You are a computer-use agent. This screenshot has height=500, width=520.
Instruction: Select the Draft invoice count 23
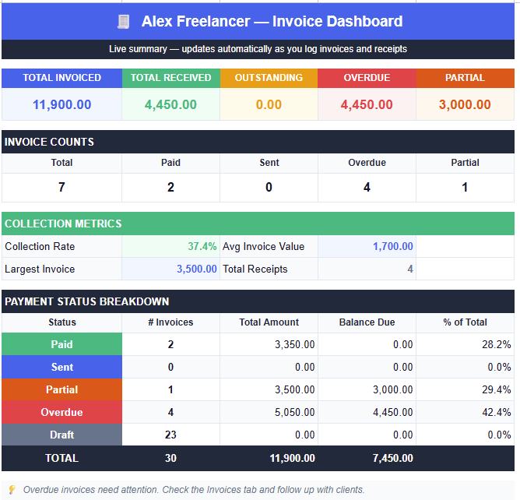tap(170, 435)
